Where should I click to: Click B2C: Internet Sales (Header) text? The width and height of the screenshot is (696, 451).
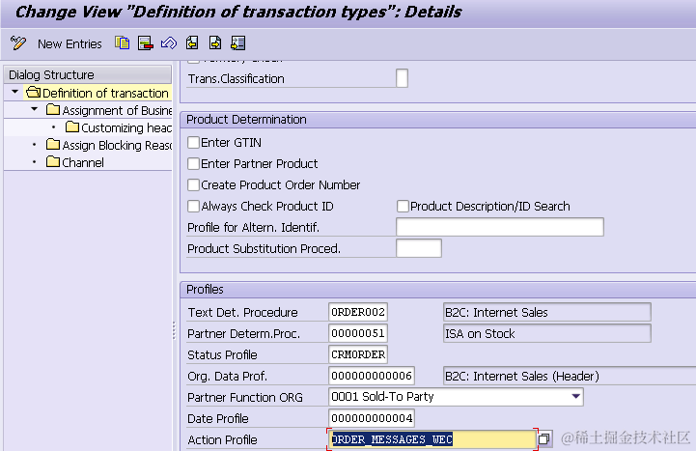(x=522, y=377)
